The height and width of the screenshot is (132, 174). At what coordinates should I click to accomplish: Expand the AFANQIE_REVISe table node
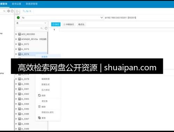[x=16, y=39]
